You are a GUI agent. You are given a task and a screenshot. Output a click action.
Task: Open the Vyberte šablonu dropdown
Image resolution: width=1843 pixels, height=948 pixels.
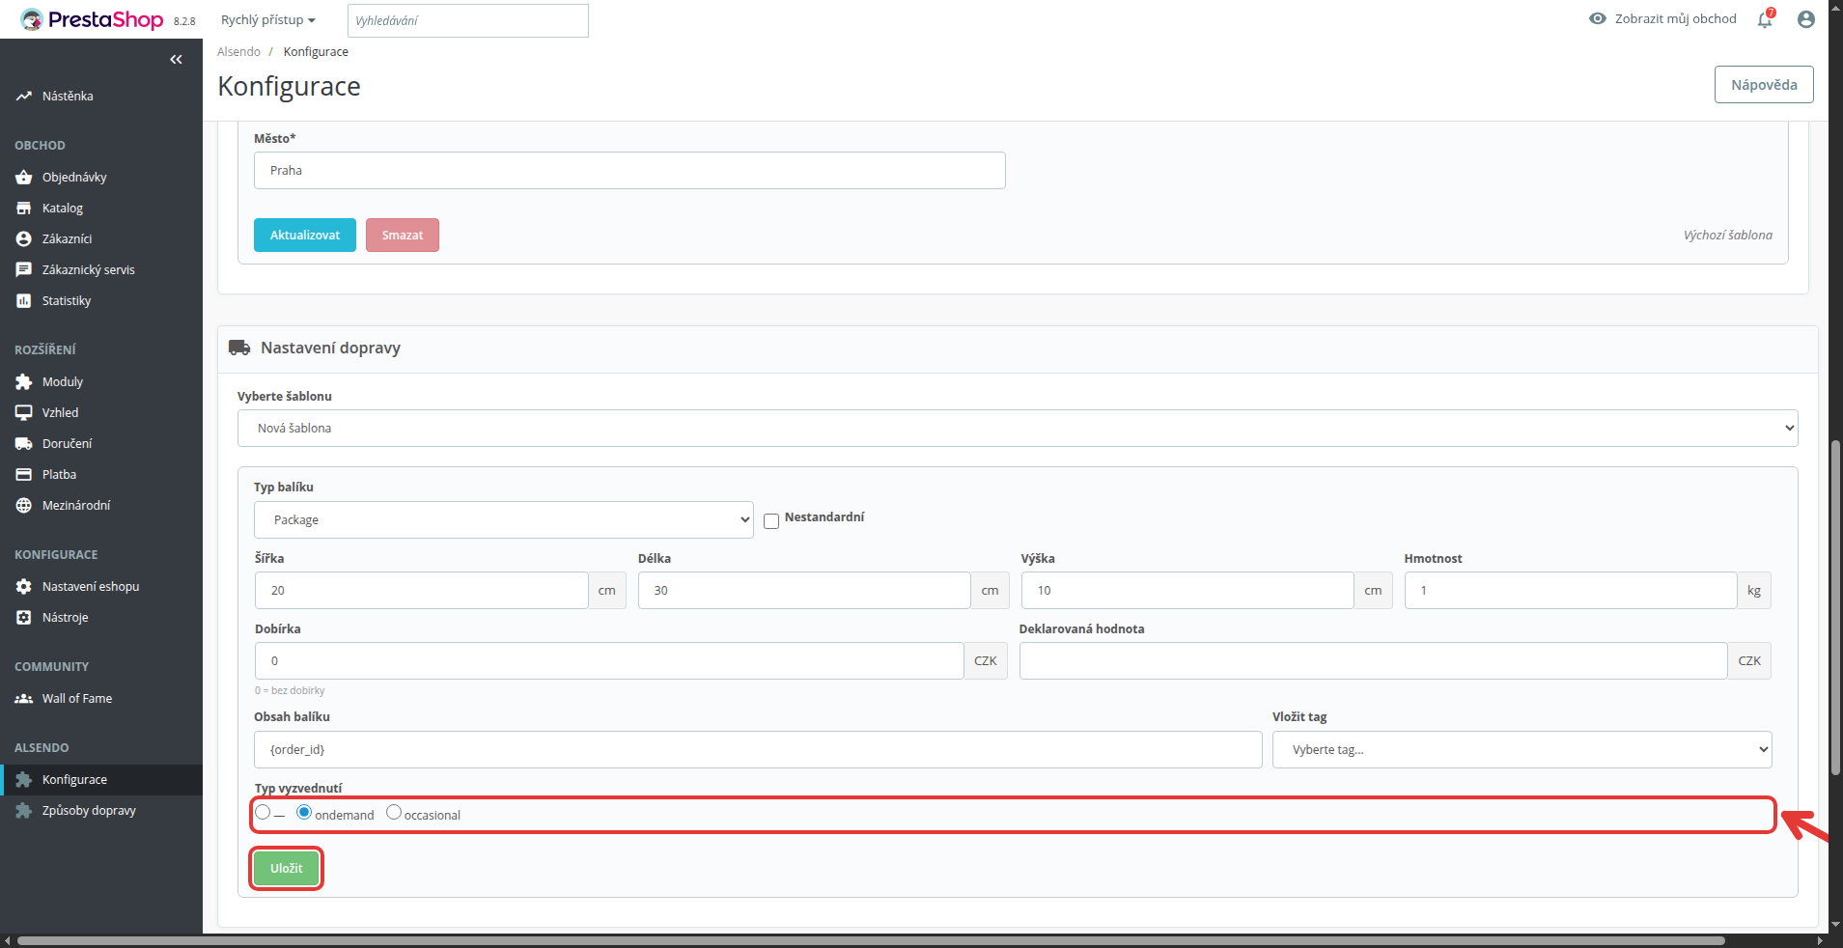tap(1018, 429)
